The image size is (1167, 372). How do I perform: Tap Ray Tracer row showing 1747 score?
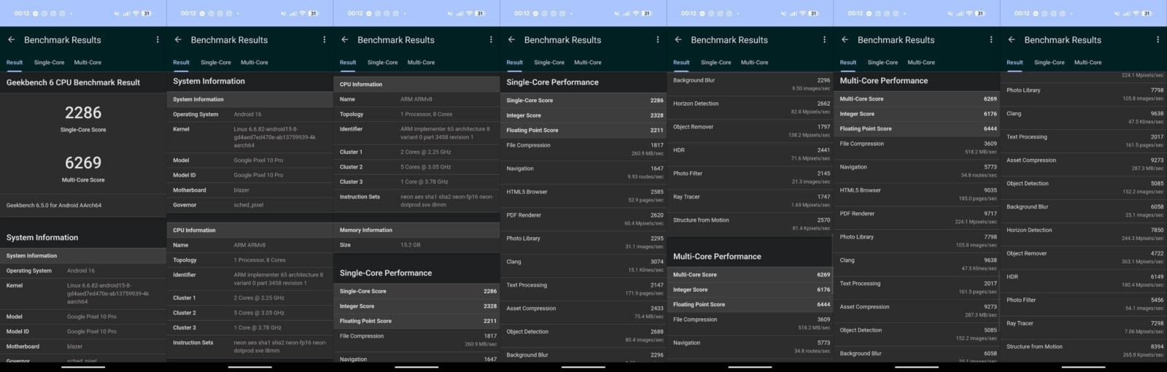pyautogui.click(x=751, y=200)
